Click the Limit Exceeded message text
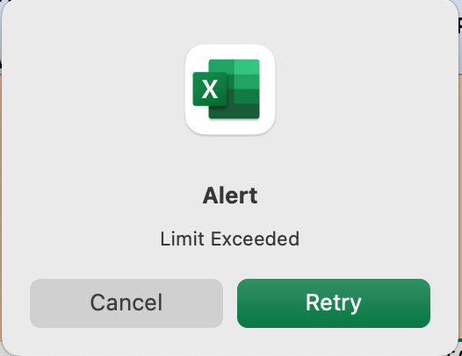This screenshot has width=462, height=356. coord(230,239)
